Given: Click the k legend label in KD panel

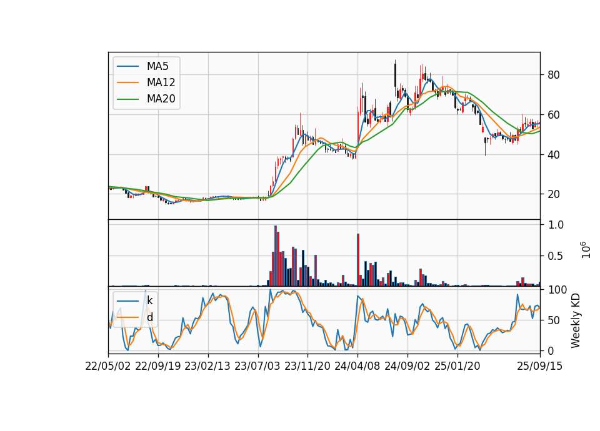Looking at the screenshot, I should 149,300.
